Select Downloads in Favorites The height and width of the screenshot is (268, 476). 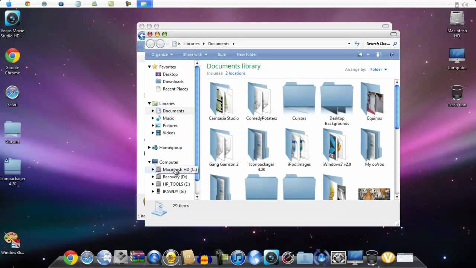click(x=173, y=82)
